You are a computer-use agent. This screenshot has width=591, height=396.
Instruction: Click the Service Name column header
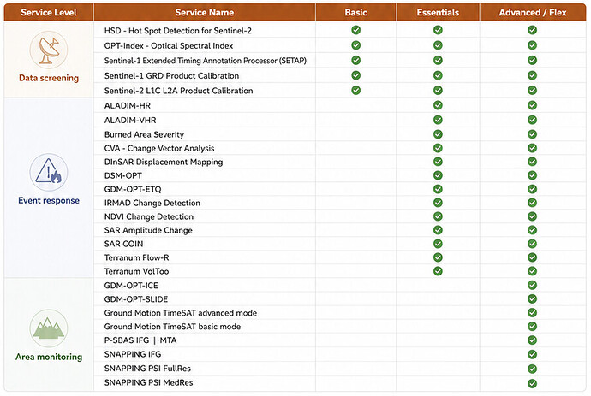coord(205,13)
